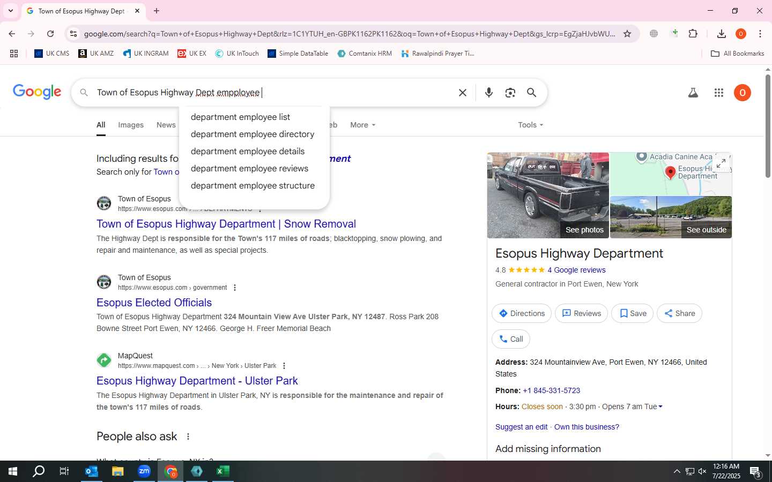
Task: Open the All Bookmarks folder
Action: (737, 54)
